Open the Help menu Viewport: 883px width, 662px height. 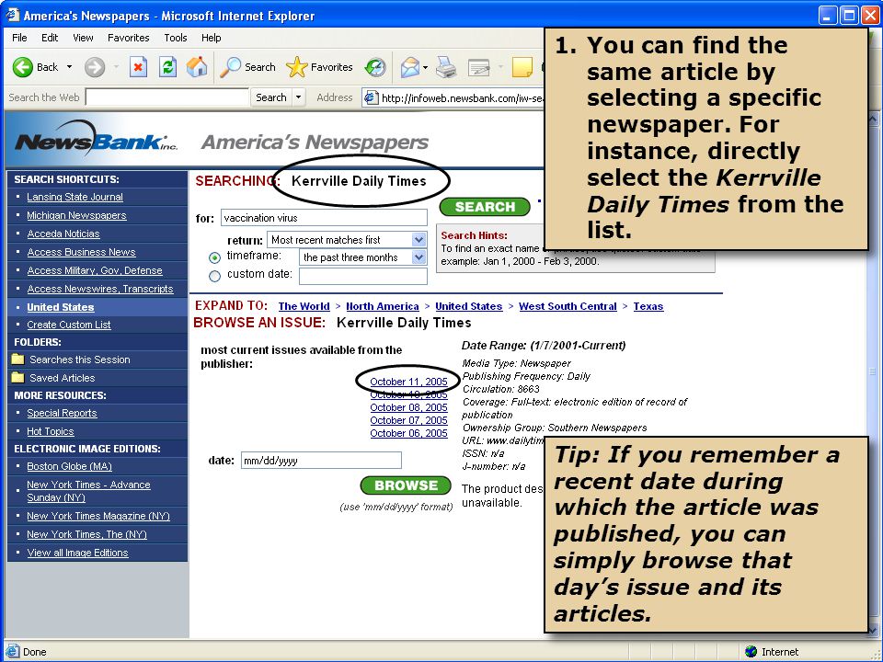[212, 38]
